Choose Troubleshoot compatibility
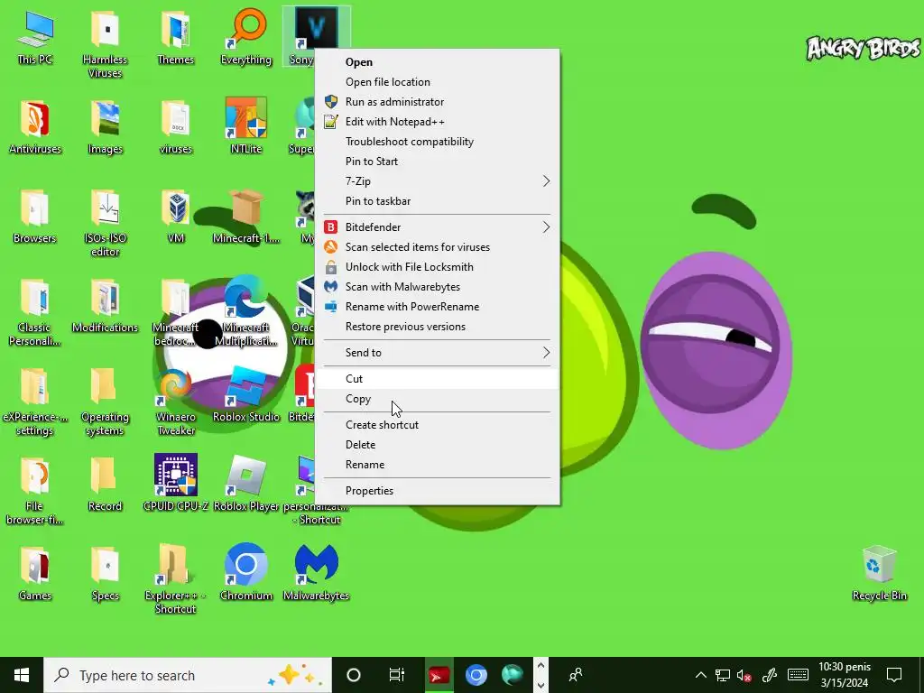Screen dimensions: 924x693 (x=438, y=142)
